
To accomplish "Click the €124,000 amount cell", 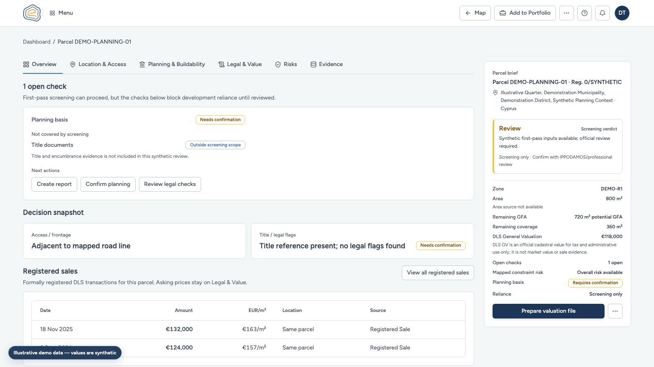I will (x=179, y=348).
